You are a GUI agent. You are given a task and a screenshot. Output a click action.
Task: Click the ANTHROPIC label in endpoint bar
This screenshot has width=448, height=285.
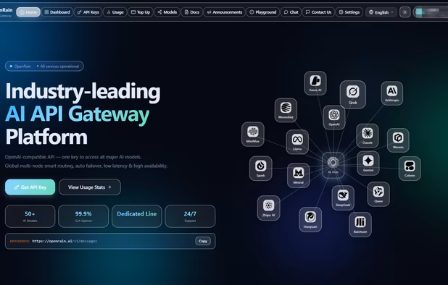click(x=20, y=241)
